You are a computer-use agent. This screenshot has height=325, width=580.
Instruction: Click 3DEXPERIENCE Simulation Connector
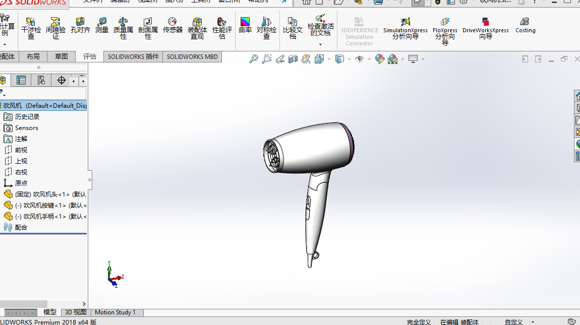click(x=359, y=31)
